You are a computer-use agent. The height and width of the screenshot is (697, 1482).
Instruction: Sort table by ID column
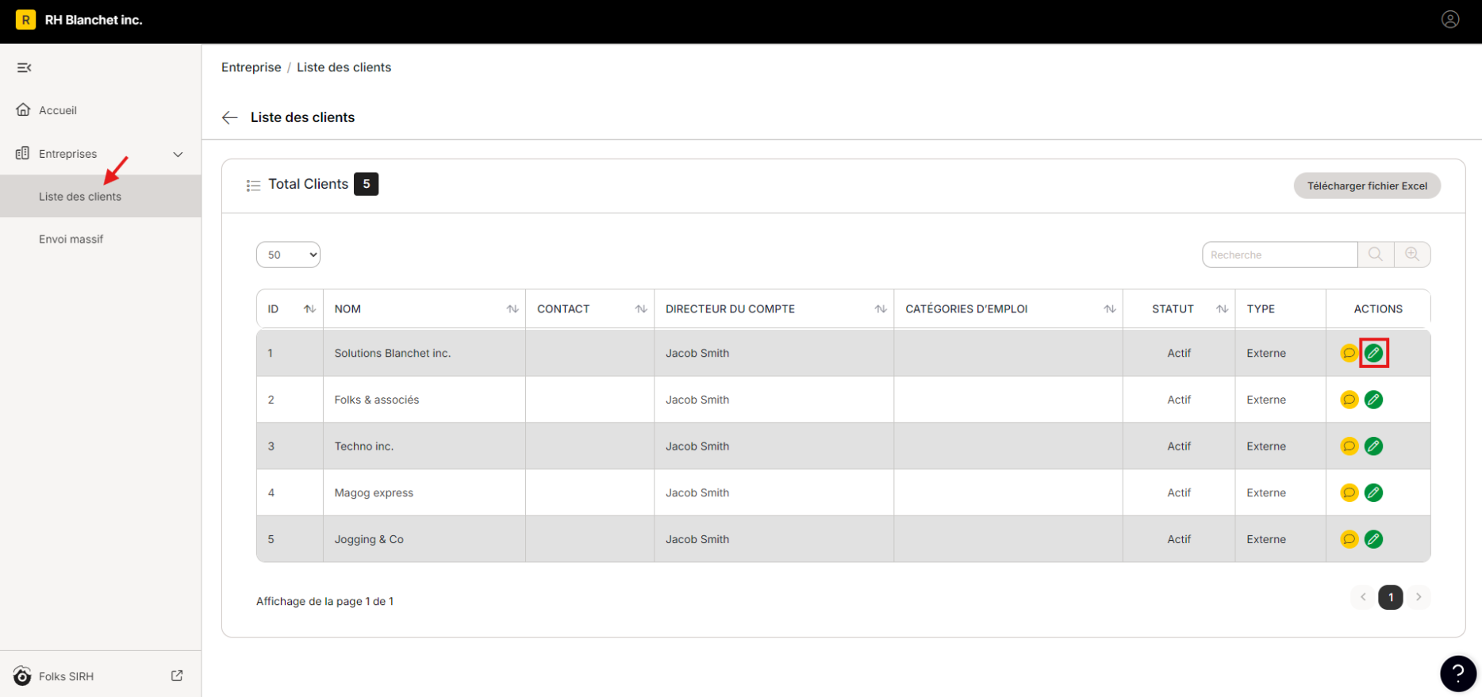(x=309, y=309)
